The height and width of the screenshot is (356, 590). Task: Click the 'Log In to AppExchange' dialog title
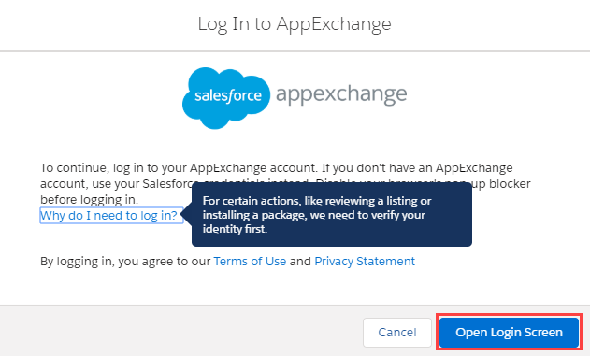pyautogui.click(x=295, y=23)
